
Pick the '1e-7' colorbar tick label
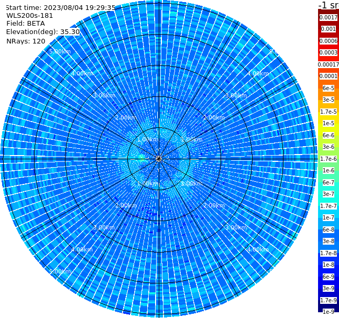coord(329,218)
